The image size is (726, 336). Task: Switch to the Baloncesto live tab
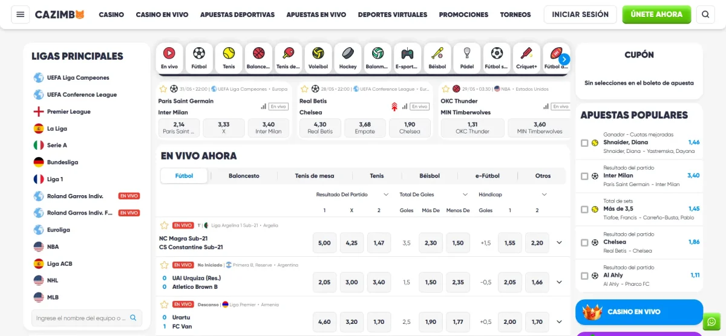(x=244, y=176)
